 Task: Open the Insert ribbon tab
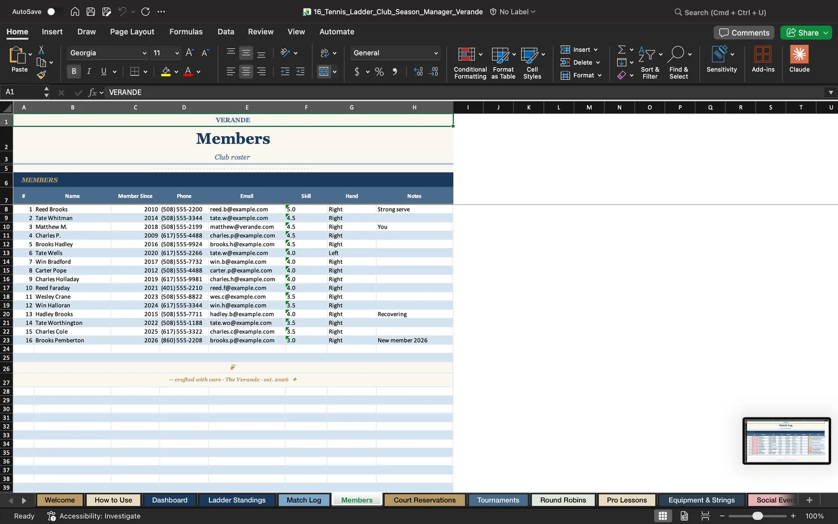point(52,31)
